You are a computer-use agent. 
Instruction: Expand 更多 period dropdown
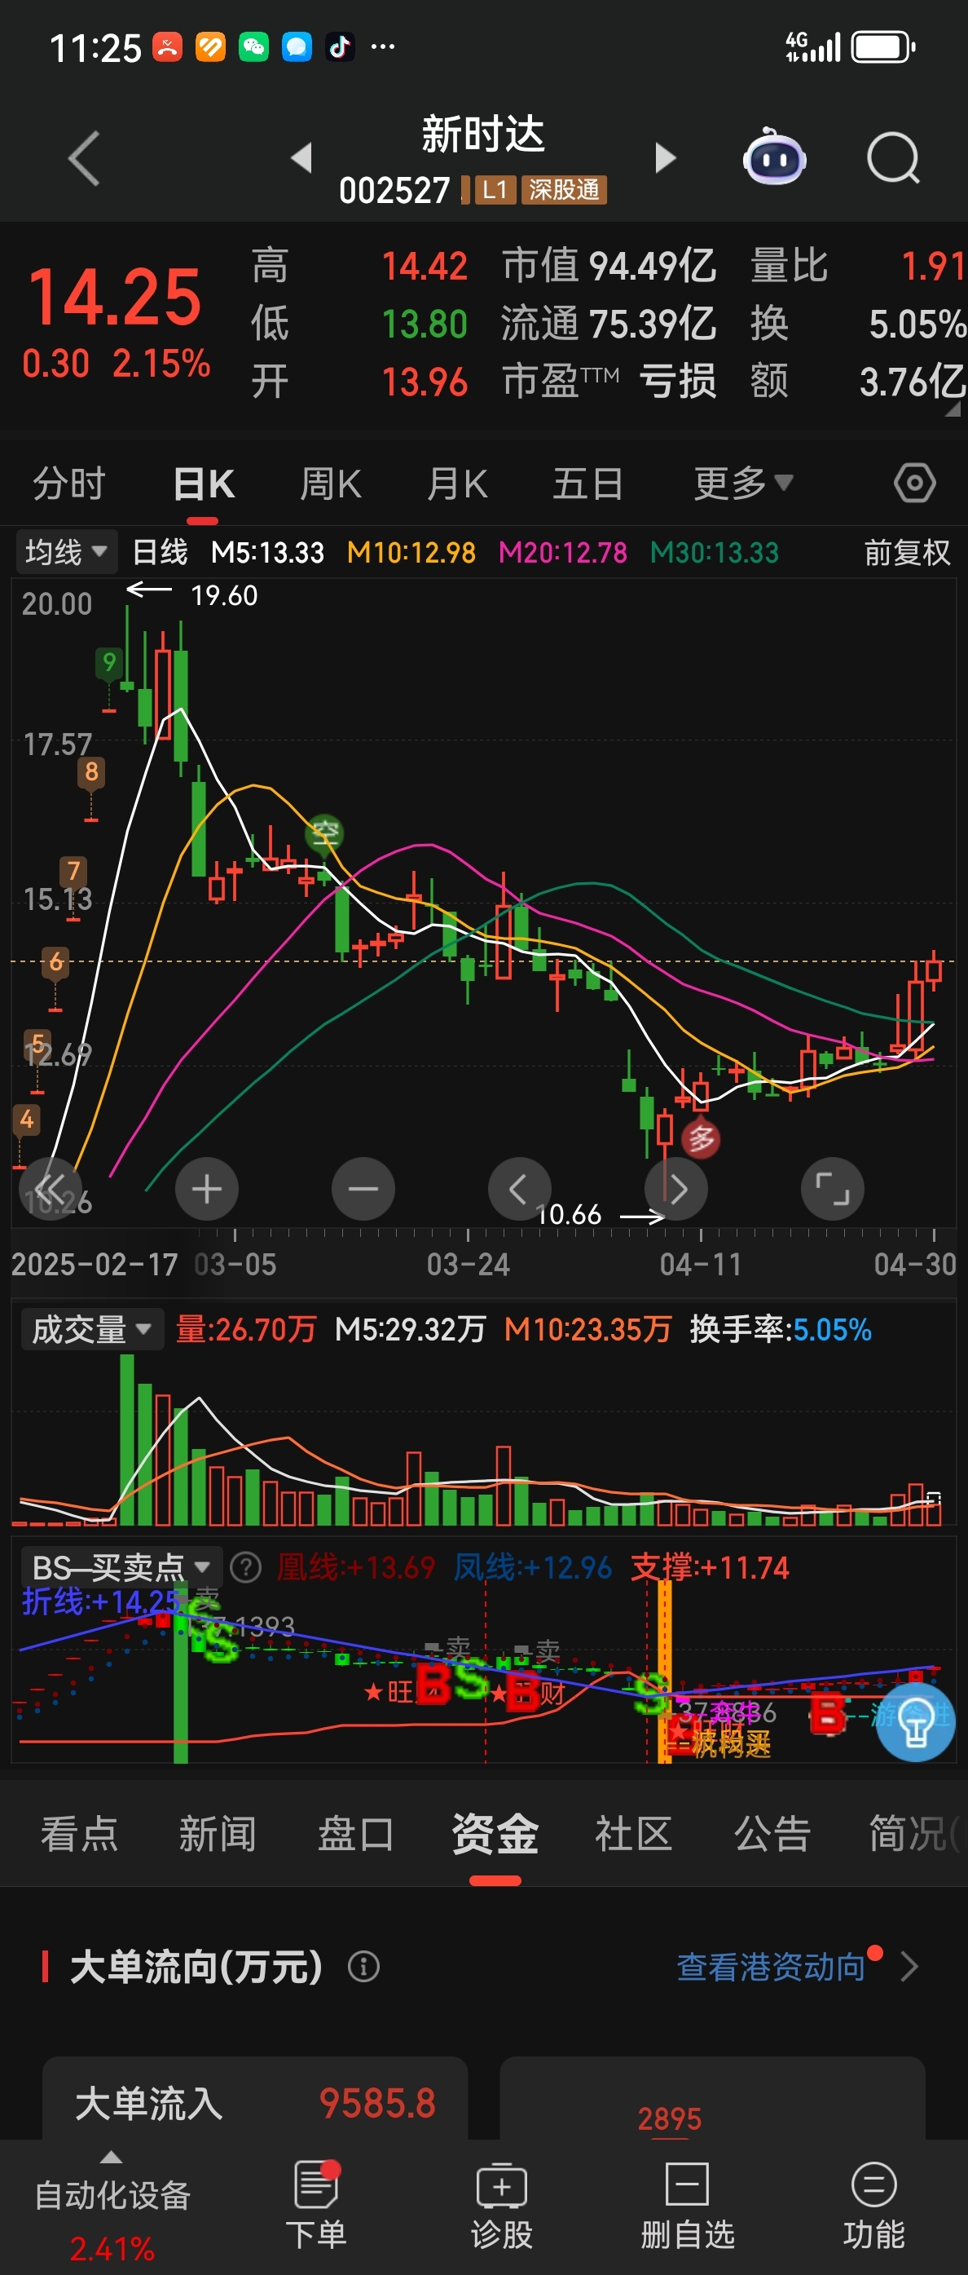pos(743,483)
